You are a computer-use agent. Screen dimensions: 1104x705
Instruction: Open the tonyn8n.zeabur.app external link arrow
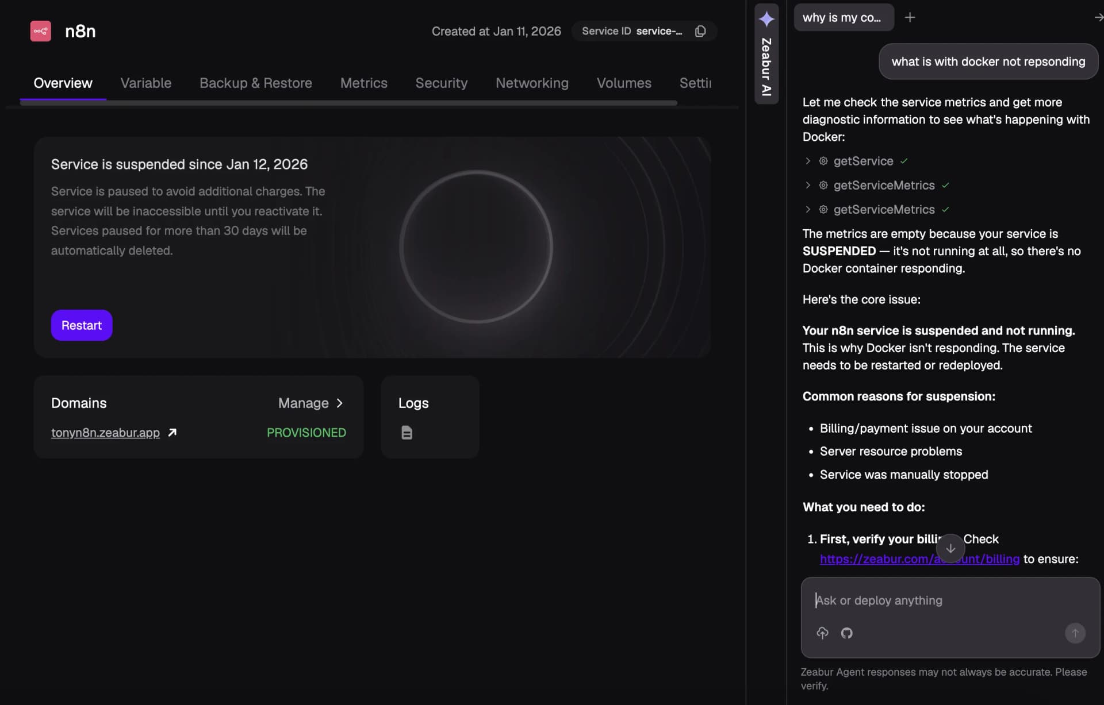tap(172, 433)
